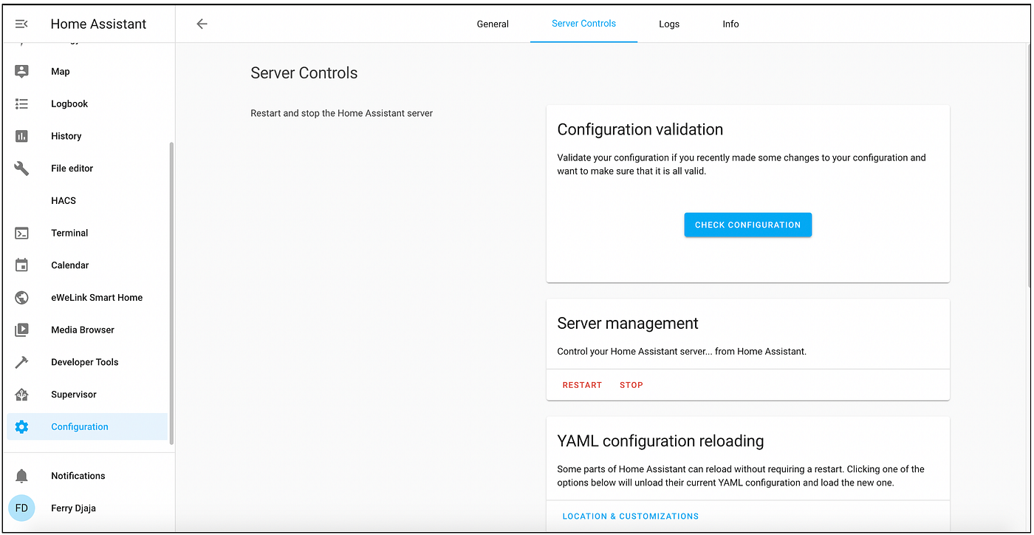This screenshot has width=1034, height=535.
Task: Reload Location & Customizations YAML
Action: tap(631, 517)
